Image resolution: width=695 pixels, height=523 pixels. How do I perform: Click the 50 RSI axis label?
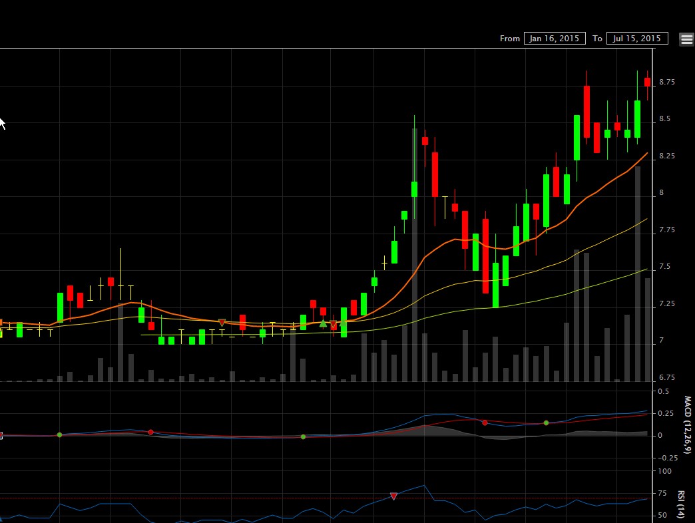[x=662, y=516]
